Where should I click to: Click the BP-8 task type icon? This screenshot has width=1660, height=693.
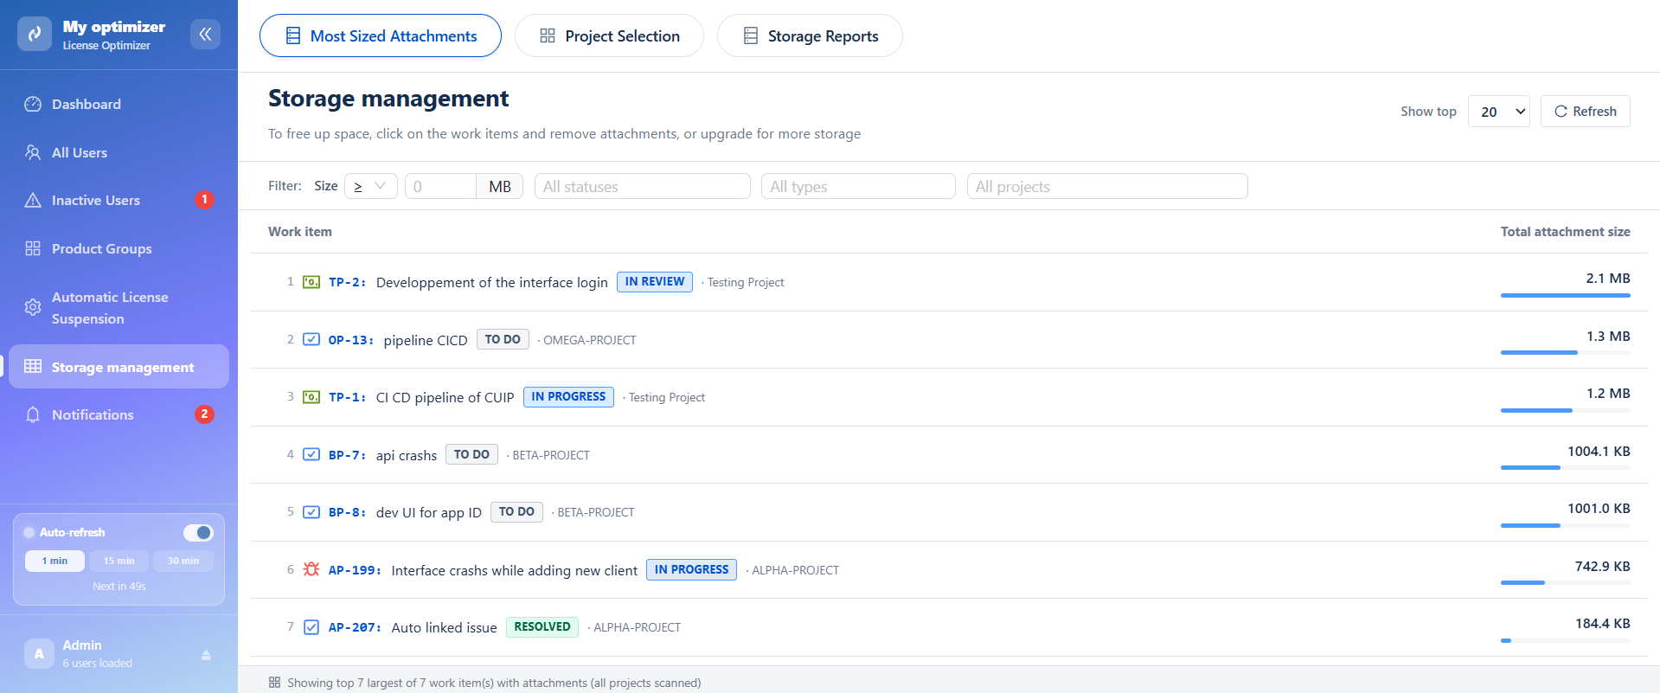point(311,512)
